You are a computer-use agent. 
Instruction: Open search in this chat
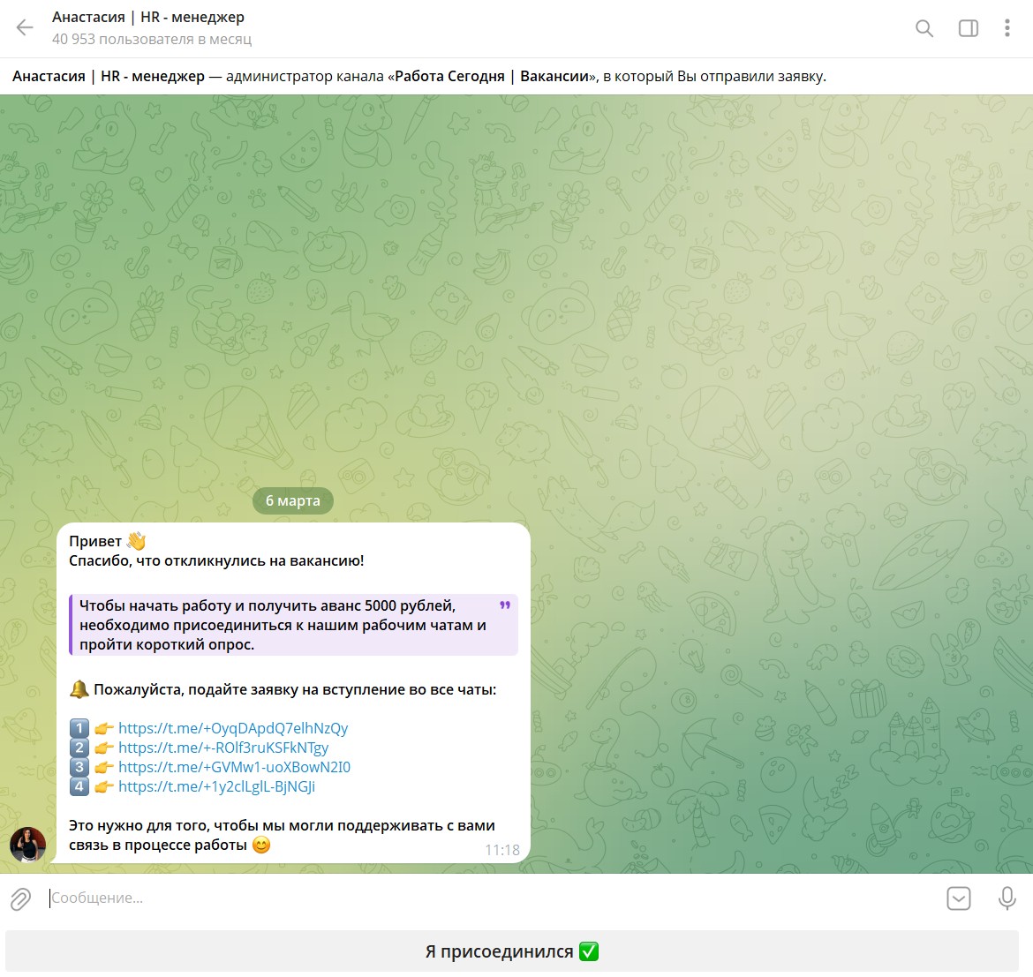[924, 28]
